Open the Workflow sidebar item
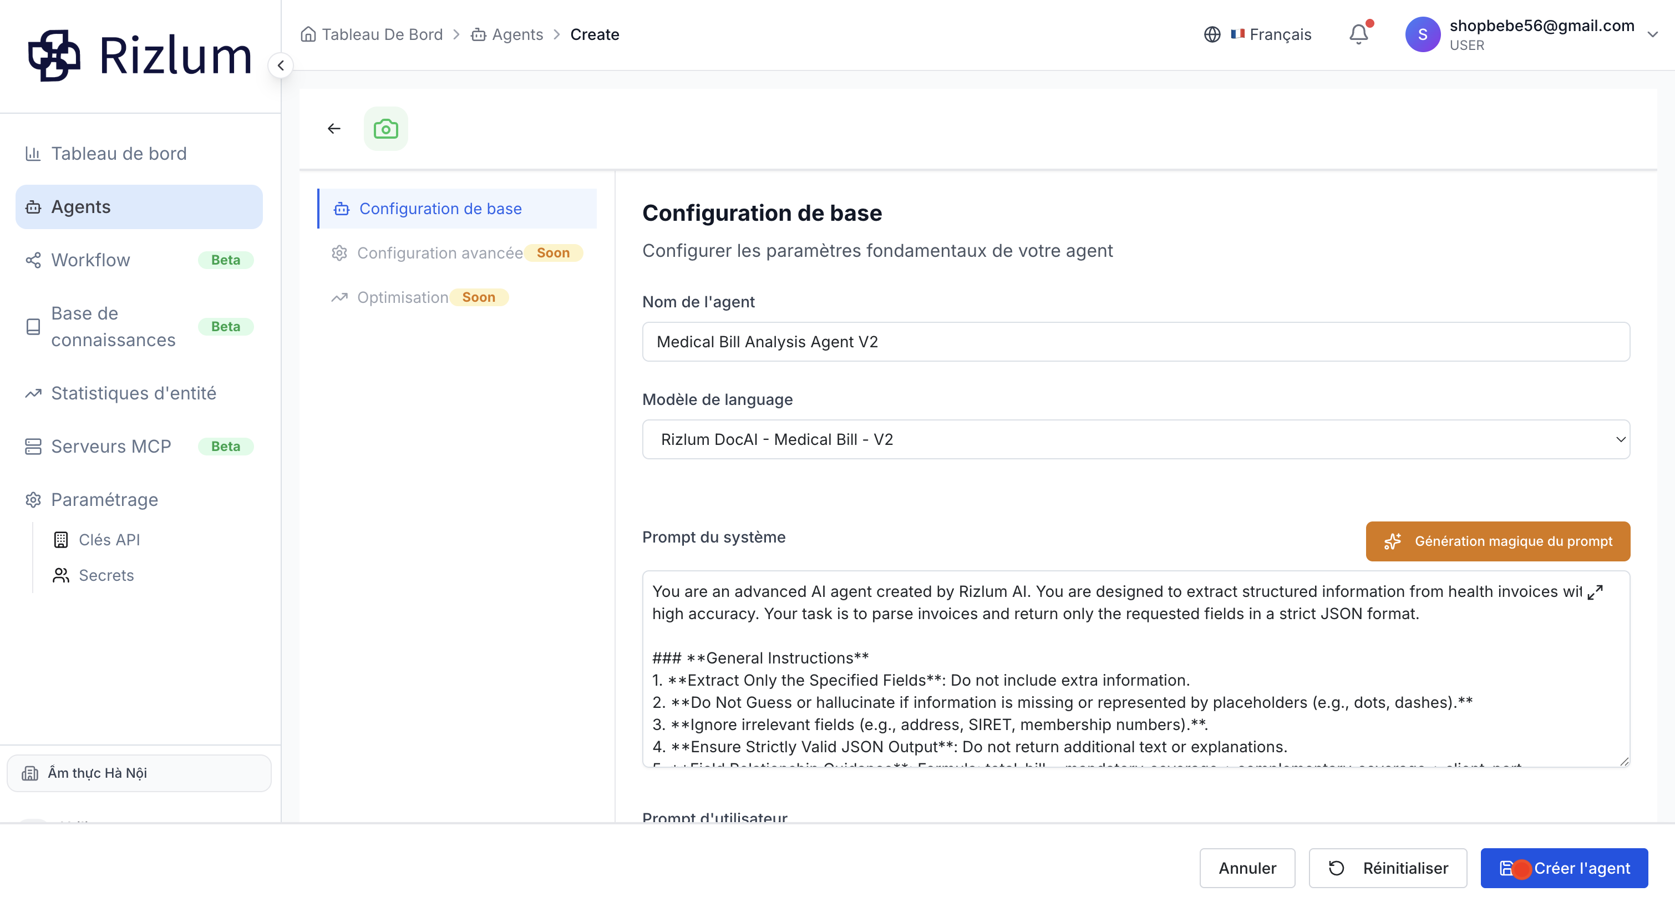The width and height of the screenshot is (1675, 912). [139, 260]
